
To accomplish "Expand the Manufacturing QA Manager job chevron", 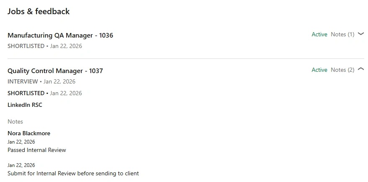I will click(x=361, y=34).
